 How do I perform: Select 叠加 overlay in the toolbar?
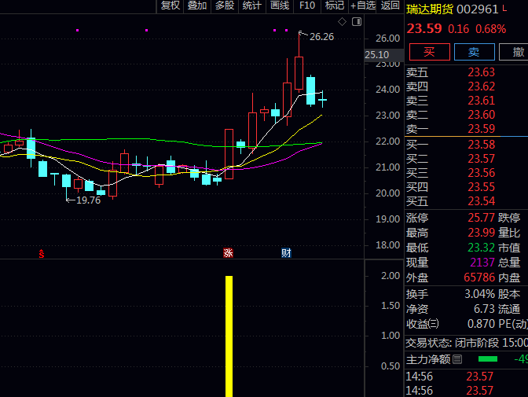point(197,6)
